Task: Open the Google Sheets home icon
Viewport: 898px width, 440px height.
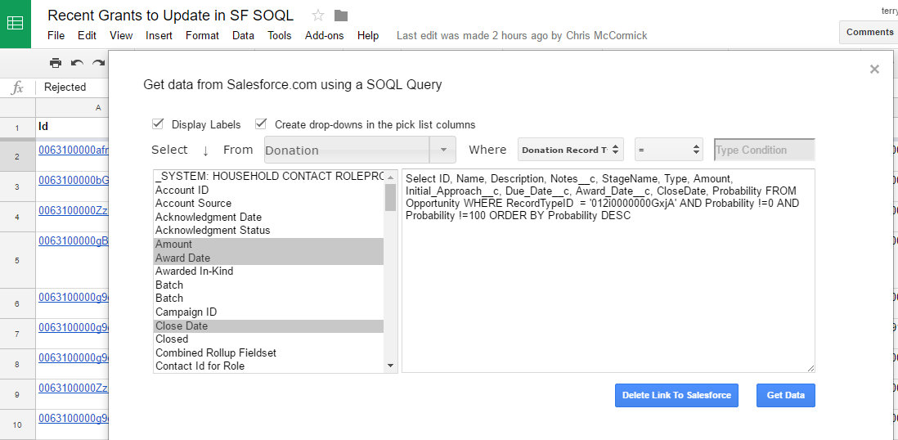Action: pos(15,24)
